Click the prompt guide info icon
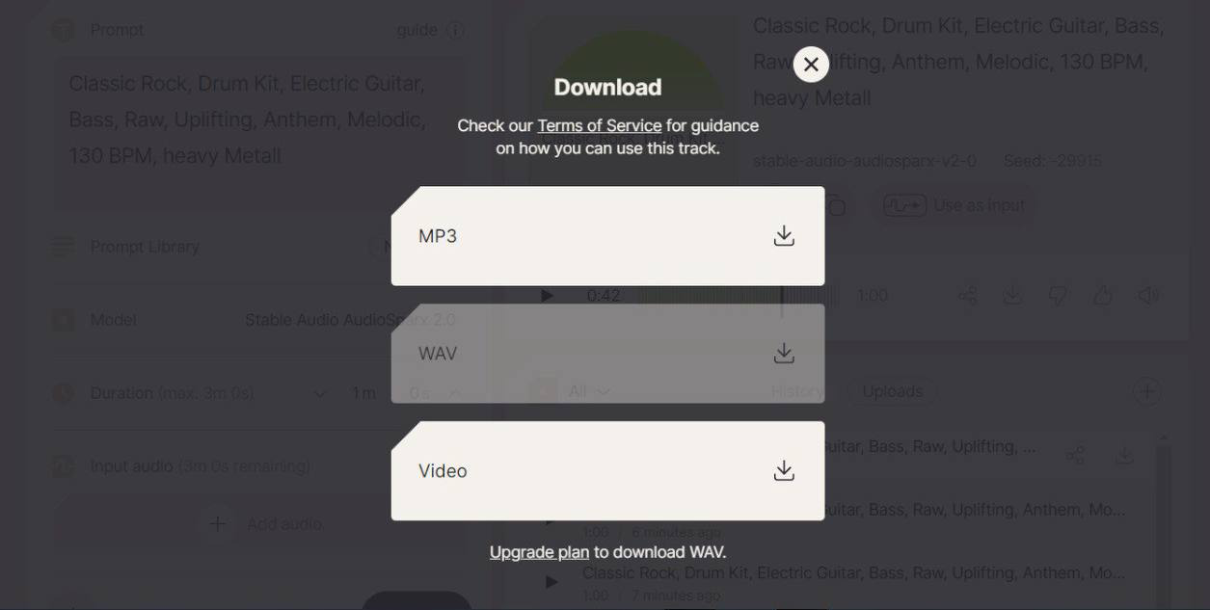Screen dimensions: 1210x610 [455, 30]
